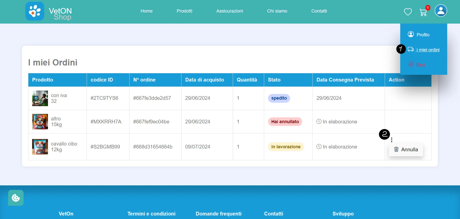The image size is (460, 219).
Task: Click order number #668d31654664b
Action: point(153,147)
